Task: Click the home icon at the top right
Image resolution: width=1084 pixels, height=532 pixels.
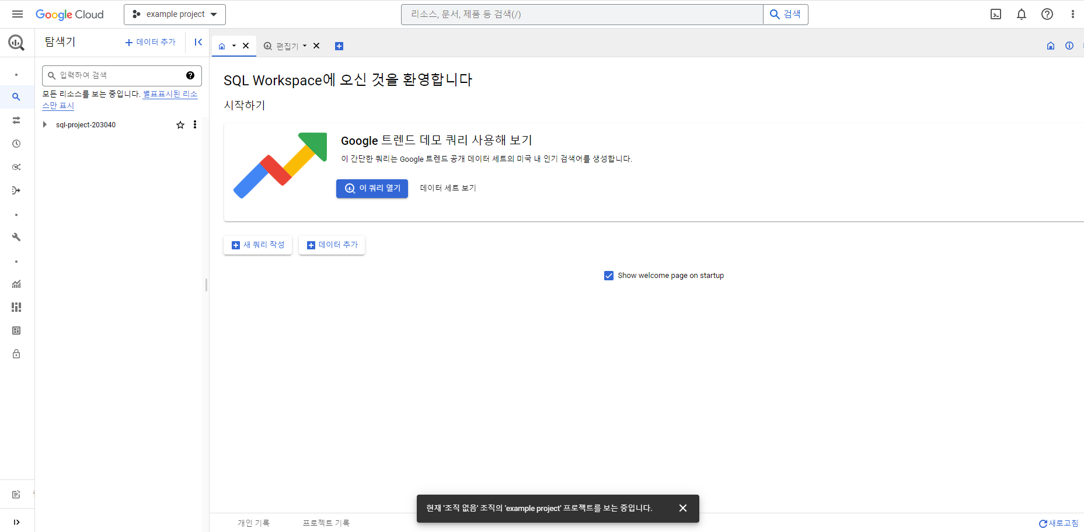Action: [x=1051, y=46]
